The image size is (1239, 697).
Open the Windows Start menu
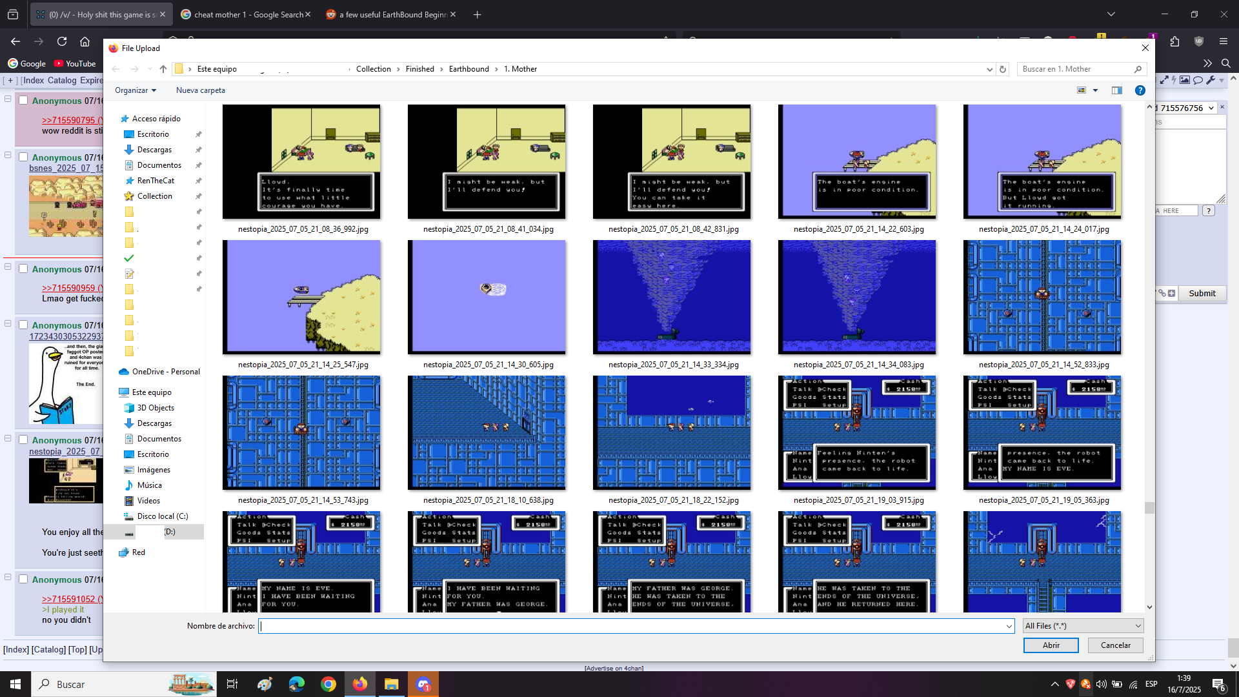[15, 684]
